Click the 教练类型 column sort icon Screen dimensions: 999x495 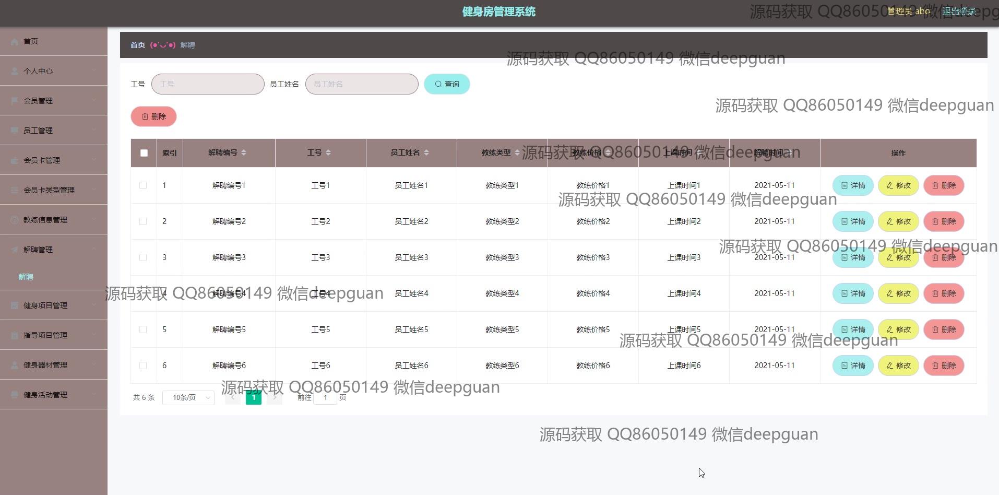pos(517,152)
